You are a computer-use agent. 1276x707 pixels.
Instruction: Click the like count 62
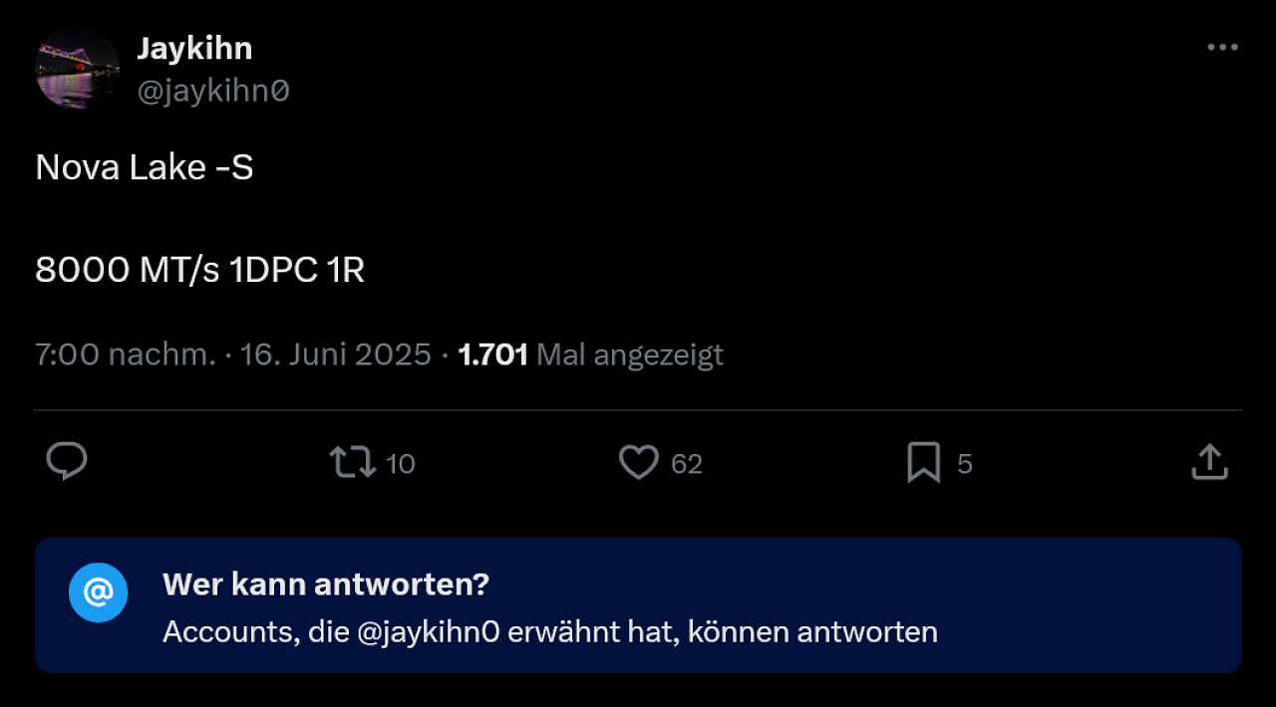coord(687,464)
